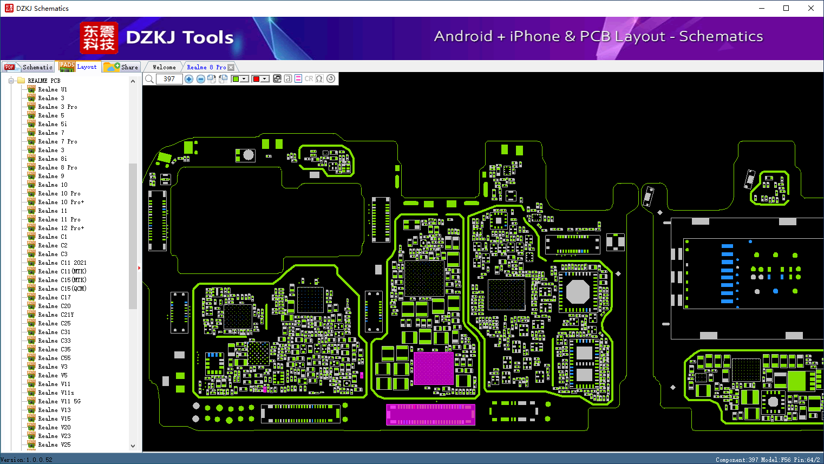
Task: Click the tree list scrollbar thumb
Action: click(133, 236)
